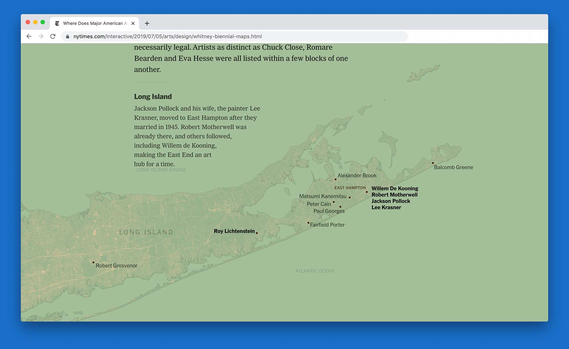Click the Robert Grosvenor map label
The image size is (569, 349).
(x=116, y=265)
